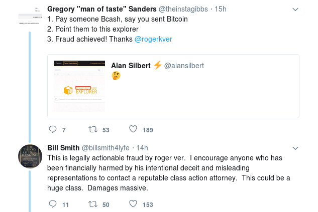Click the 14h timestamp on Bill's tweet

[143, 147]
